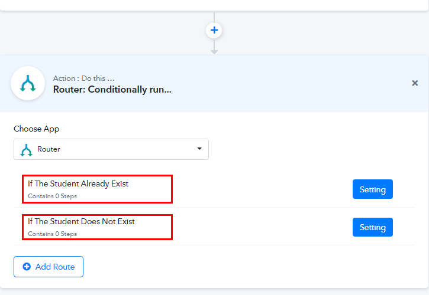Click Contains 0 Steps under Does Not Exist route
The height and width of the screenshot is (295, 429).
point(52,234)
